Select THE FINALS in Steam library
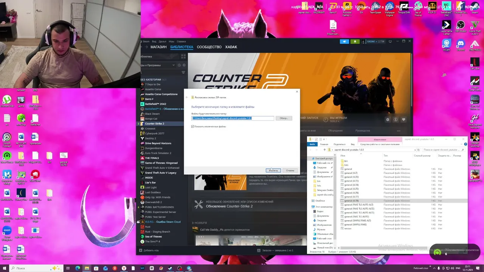Viewport: 484px width, 272px height. [x=152, y=158]
